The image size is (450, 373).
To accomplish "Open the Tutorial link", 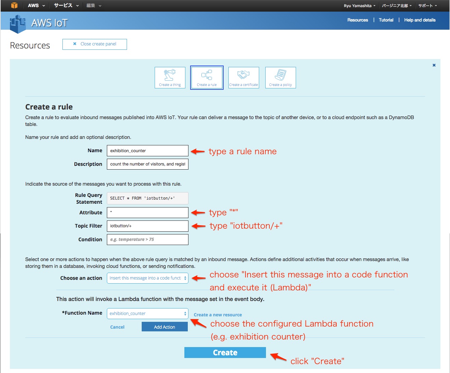I will 386,20.
